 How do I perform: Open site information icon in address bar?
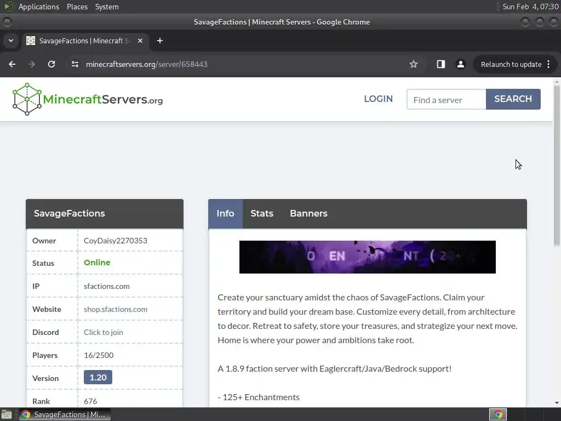click(75, 64)
